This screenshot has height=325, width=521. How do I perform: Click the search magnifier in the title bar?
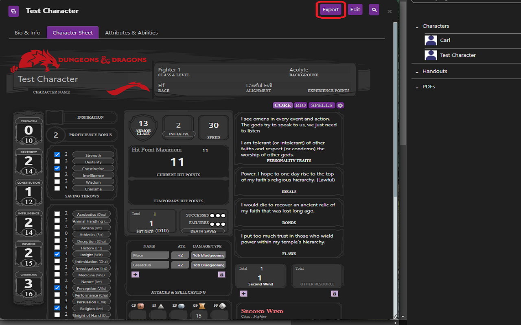374,9
